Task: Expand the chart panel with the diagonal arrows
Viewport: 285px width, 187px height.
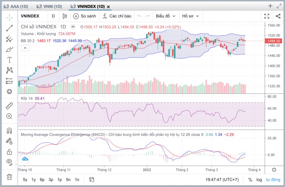Action: click(x=279, y=6)
